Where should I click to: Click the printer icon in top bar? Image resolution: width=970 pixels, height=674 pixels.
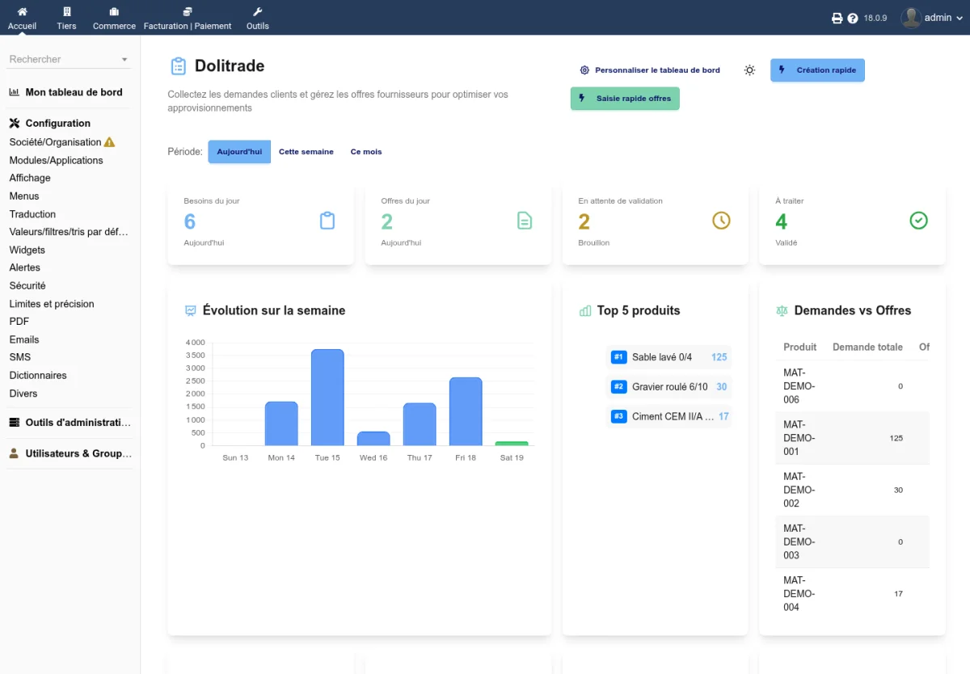pyautogui.click(x=837, y=18)
